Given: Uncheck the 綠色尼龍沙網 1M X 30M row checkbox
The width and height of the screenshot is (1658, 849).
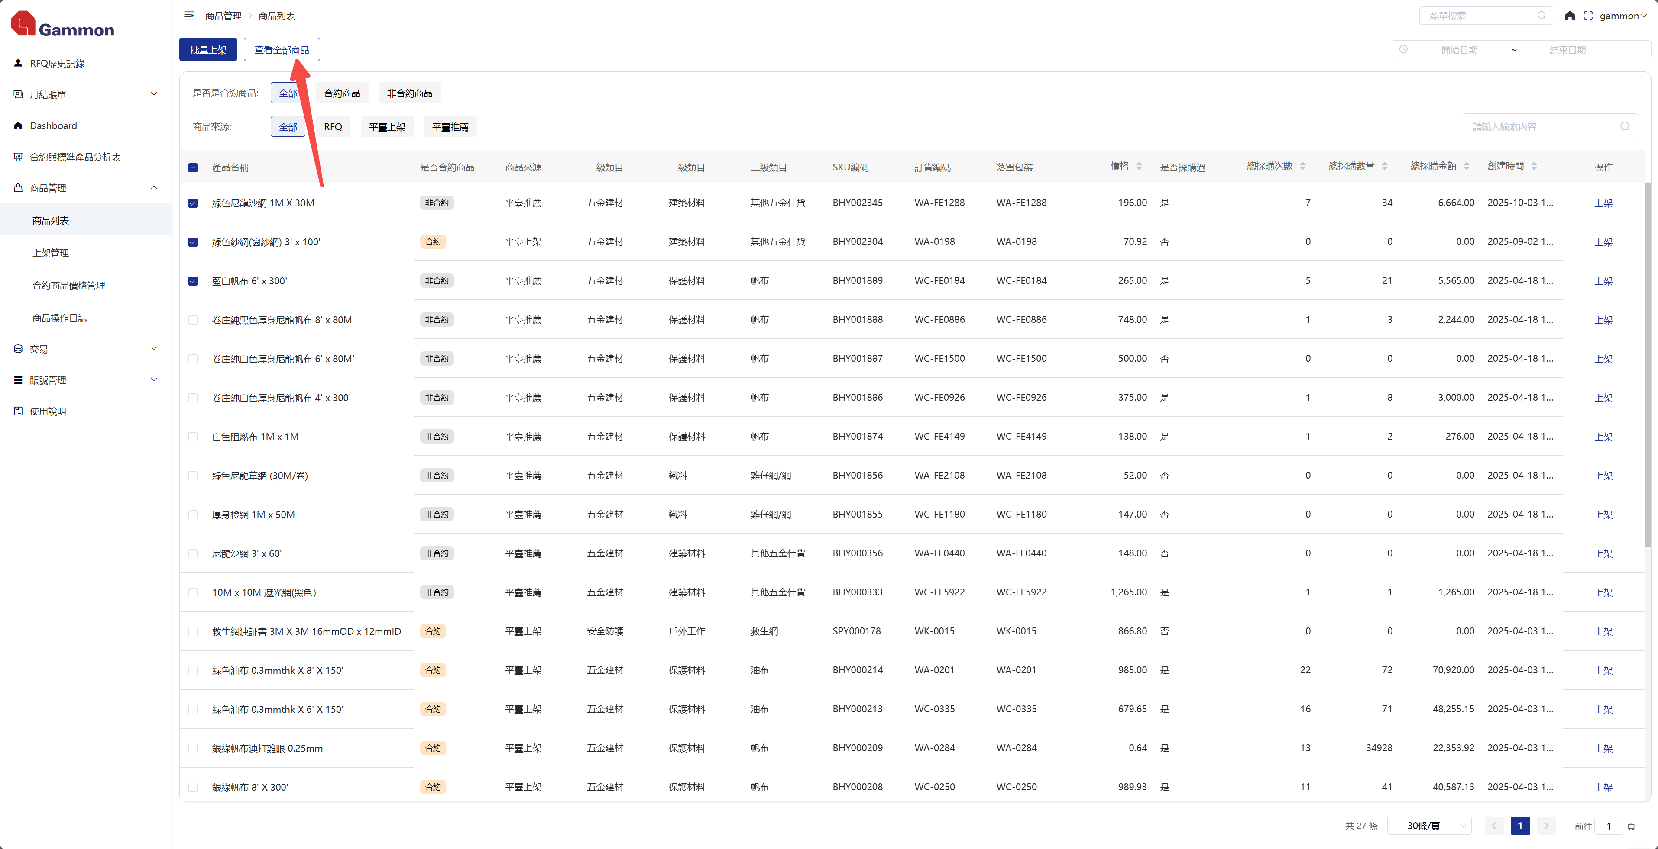Looking at the screenshot, I should point(192,203).
